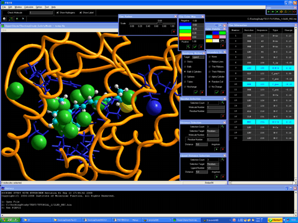Open Selection Target dropdown in Distance Selection
This screenshot has height=223, width=298.
(213, 131)
